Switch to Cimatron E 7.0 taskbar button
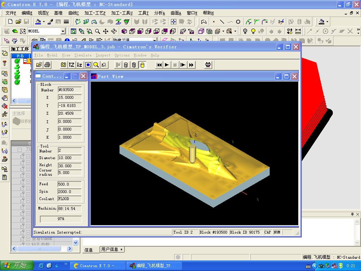The height and width of the screenshot is (271, 361). pos(98,266)
